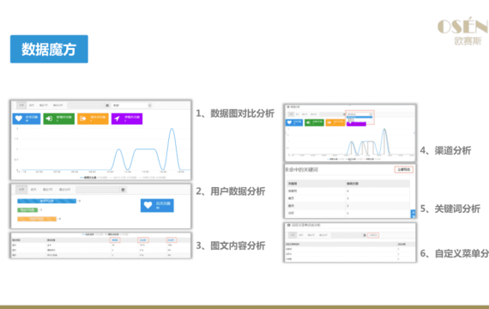The image size is (489, 309).
Task: Click orange progress bar in user data panel
Action: tap(37, 219)
